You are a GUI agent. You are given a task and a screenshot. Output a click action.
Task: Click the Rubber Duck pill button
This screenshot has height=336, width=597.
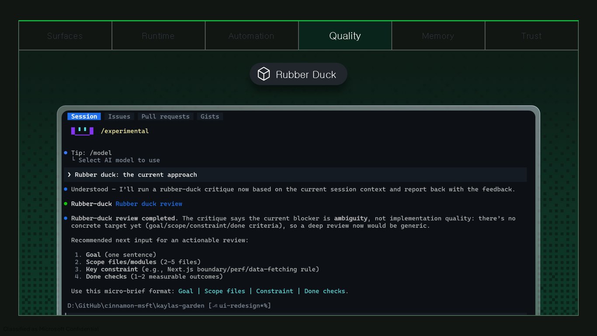(298, 74)
